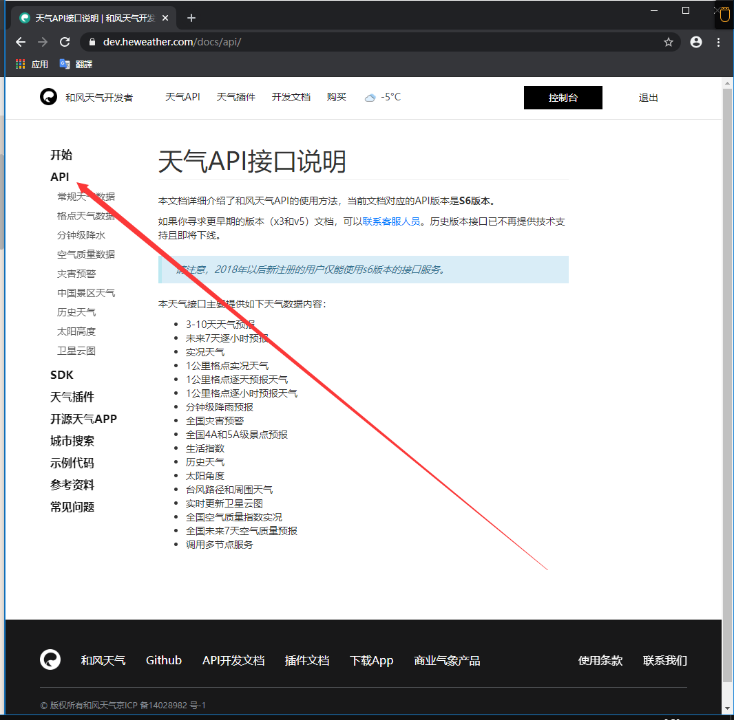The height and width of the screenshot is (720, 734).
Task: Open the Chrome profile avatar icon
Action: click(x=696, y=42)
